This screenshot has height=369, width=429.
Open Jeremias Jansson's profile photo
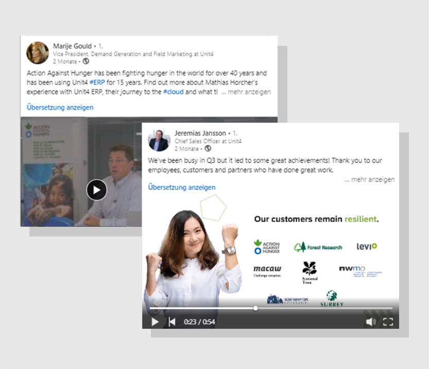[x=159, y=140]
